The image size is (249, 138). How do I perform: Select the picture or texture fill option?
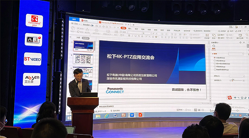click(x=215, y=64)
